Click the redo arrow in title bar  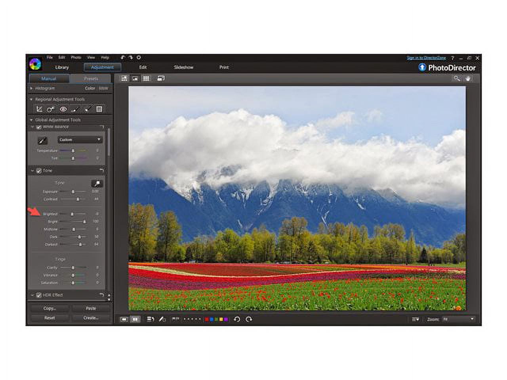pos(131,57)
